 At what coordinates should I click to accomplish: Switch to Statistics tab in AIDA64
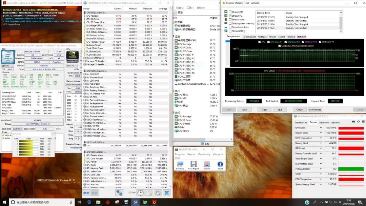(x=301, y=37)
